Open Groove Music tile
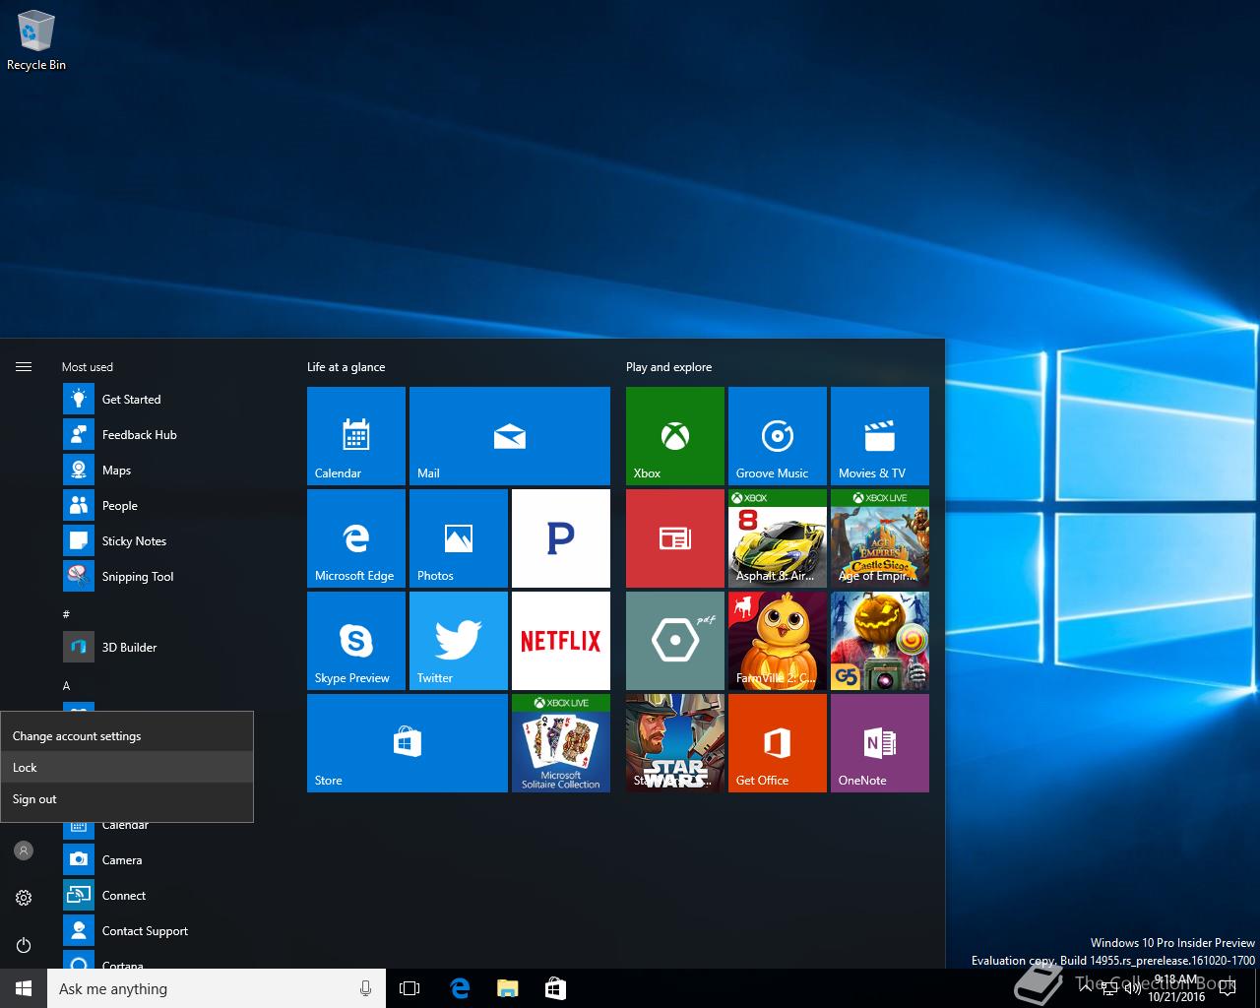This screenshot has height=1008, width=1260. [x=778, y=436]
